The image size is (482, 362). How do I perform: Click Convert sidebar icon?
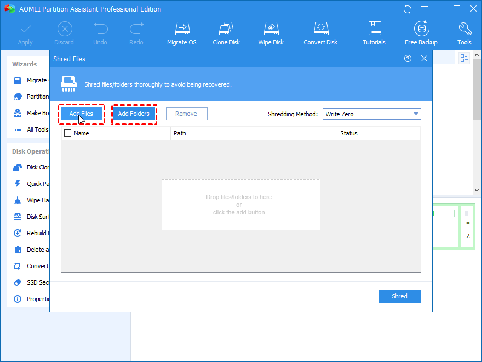(x=18, y=266)
